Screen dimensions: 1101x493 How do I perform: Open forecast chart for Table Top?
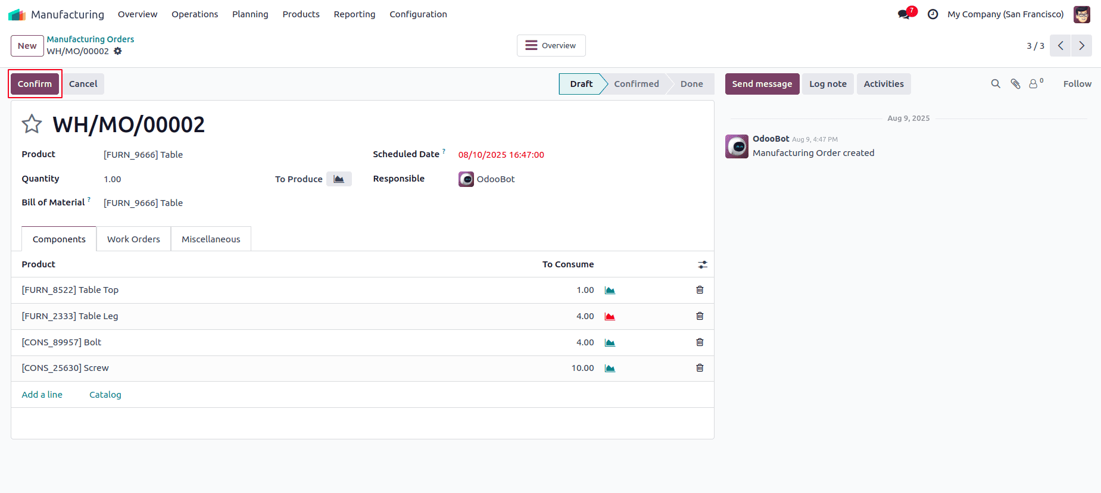tap(610, 291)
